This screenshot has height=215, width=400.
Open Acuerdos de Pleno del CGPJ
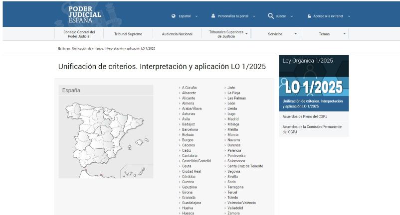pyautogui.click(x=305, y=116)
